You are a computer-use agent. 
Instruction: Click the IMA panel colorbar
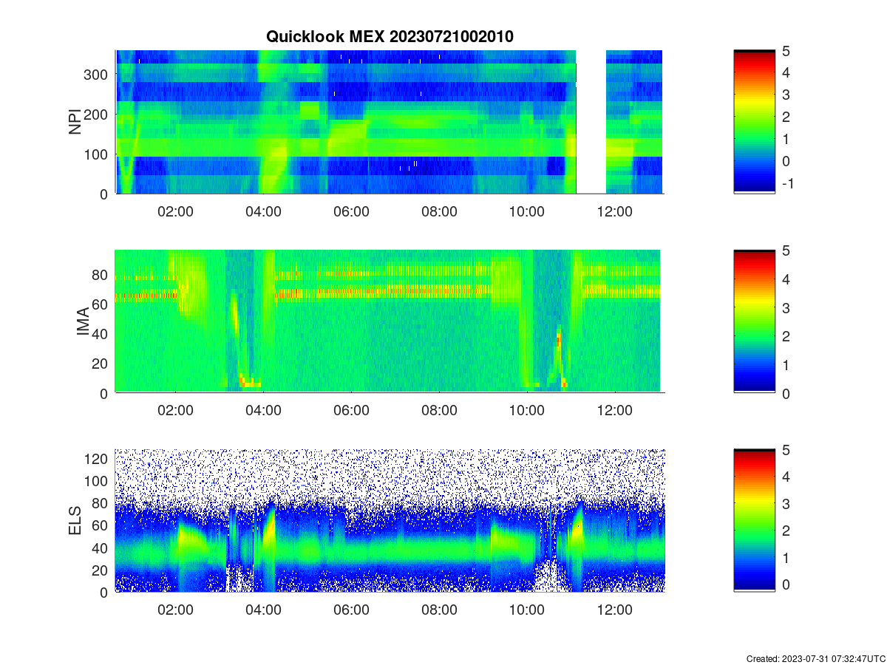click(x=755, y=321)
